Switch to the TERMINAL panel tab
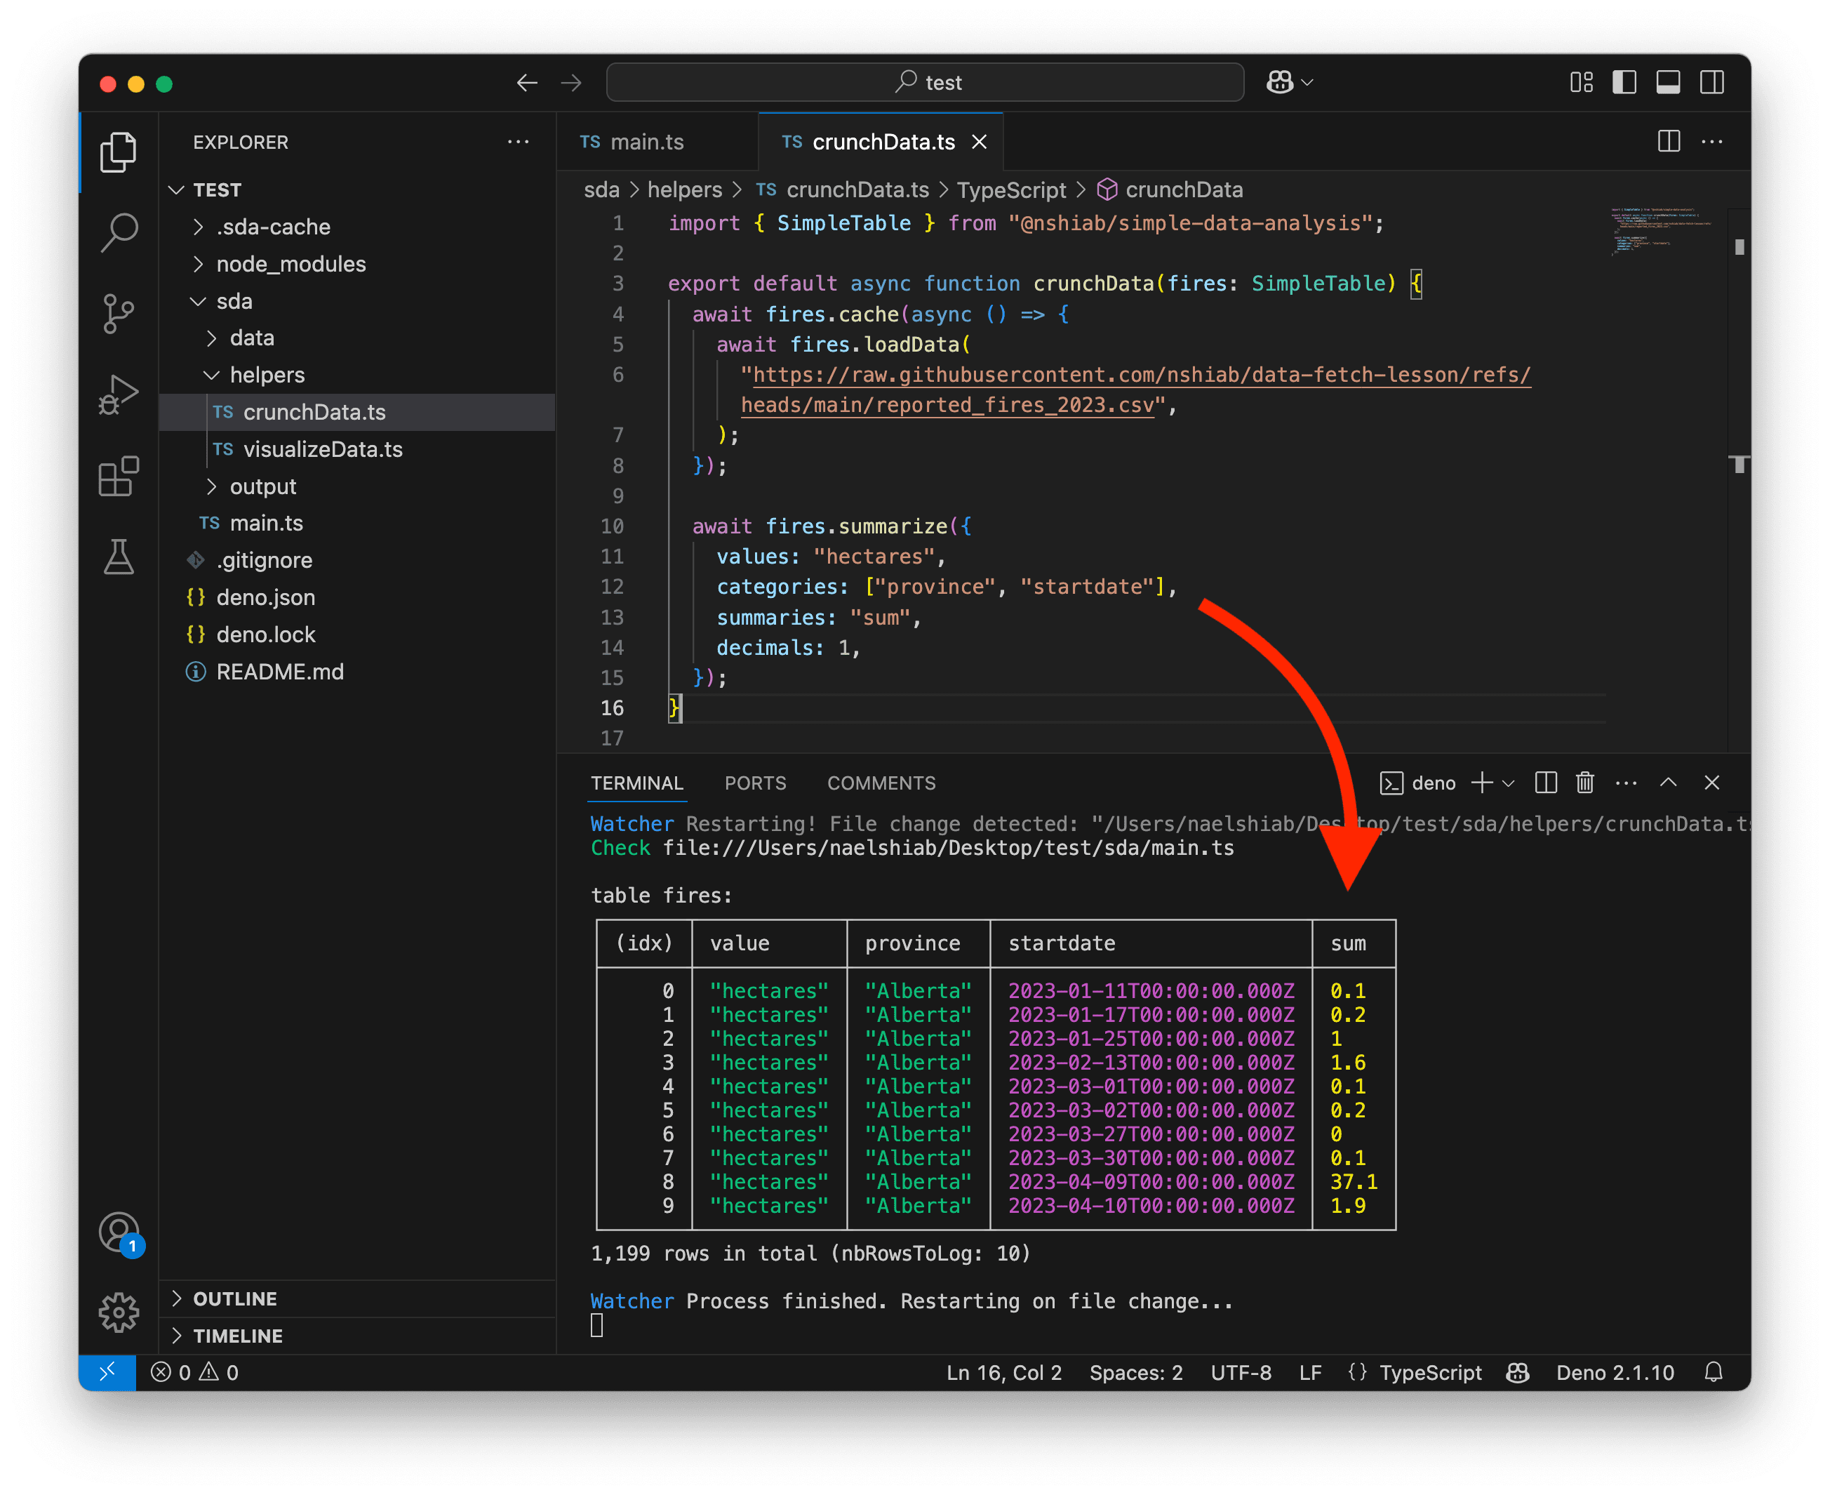This screenshot has width=1830, height=1495. [x=637, y=783]
